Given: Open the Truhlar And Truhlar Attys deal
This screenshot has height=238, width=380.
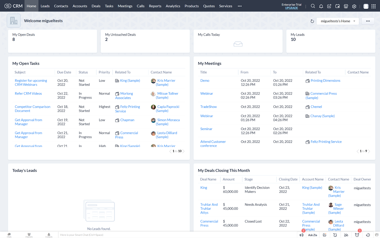Looking at the screenshot, I should 209,209.
